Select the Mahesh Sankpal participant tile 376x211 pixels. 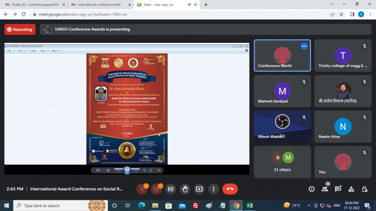coord(282,91)
